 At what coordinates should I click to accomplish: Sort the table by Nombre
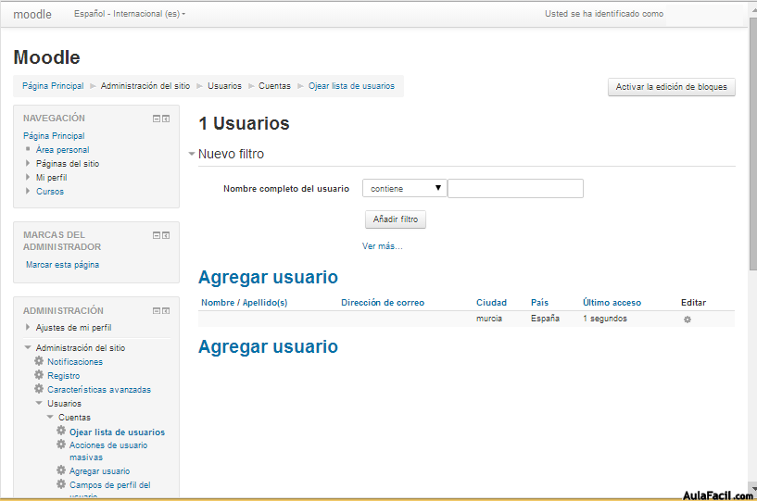[x=218, y=303]
